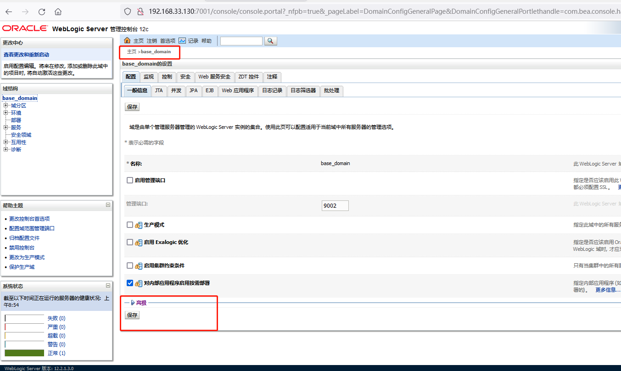
Task: Check the 启用 Exalogic 优化 checkbox
Action: coord(130,242)
